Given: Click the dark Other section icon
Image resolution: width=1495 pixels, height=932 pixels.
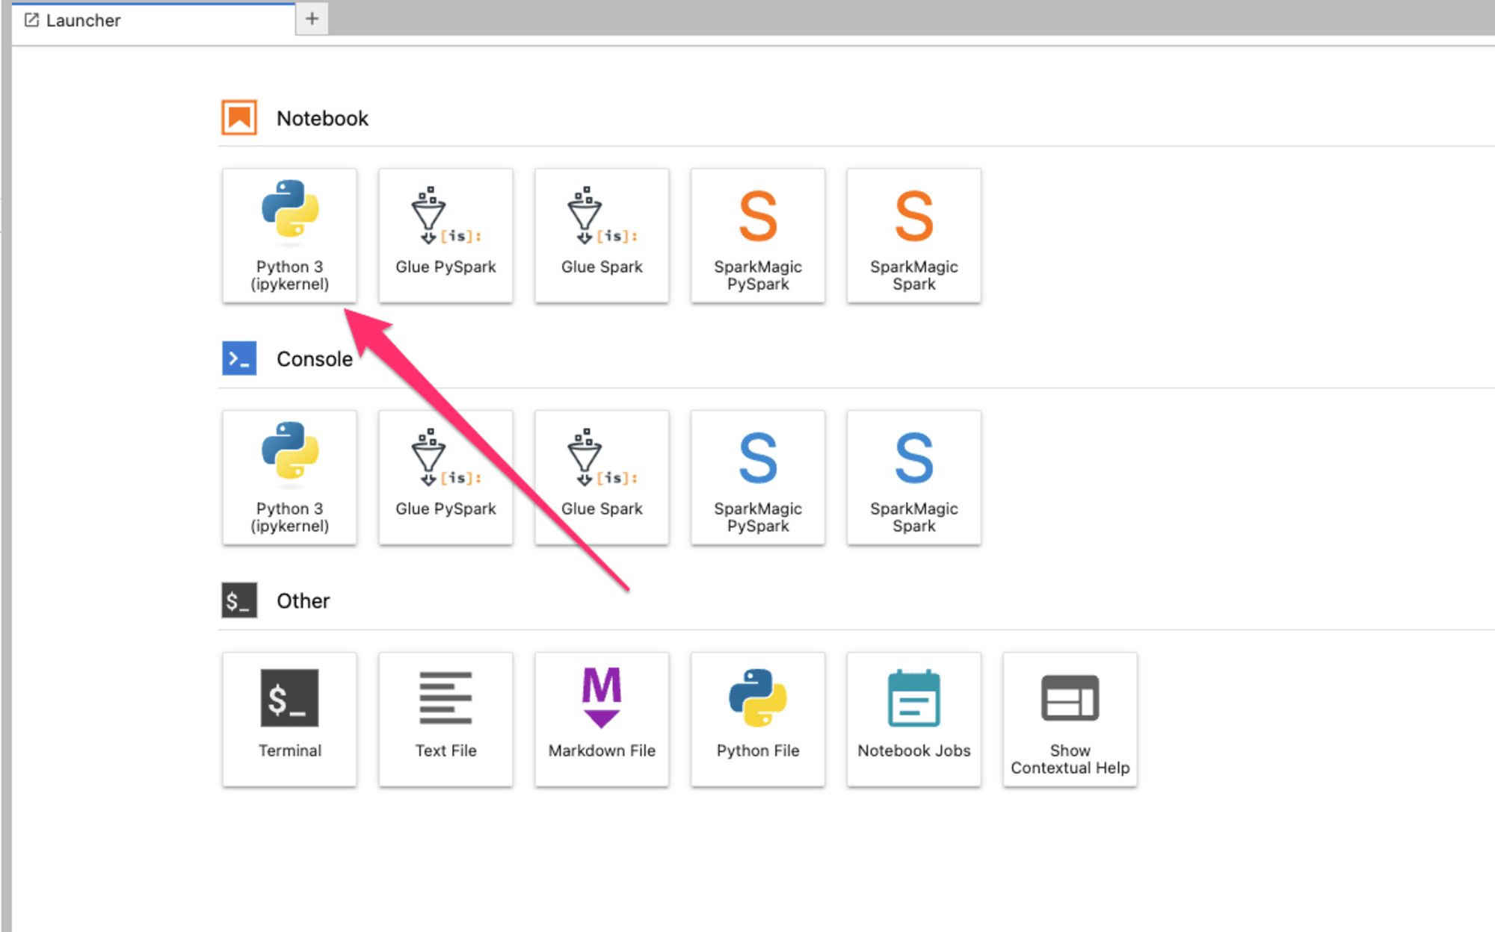Looking at the screenshot, I should click(239, 600).
